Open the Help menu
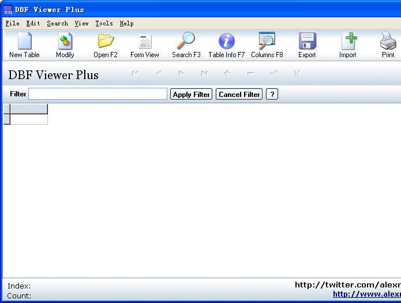This screenshot has height=303, width=401. (126, 23)
